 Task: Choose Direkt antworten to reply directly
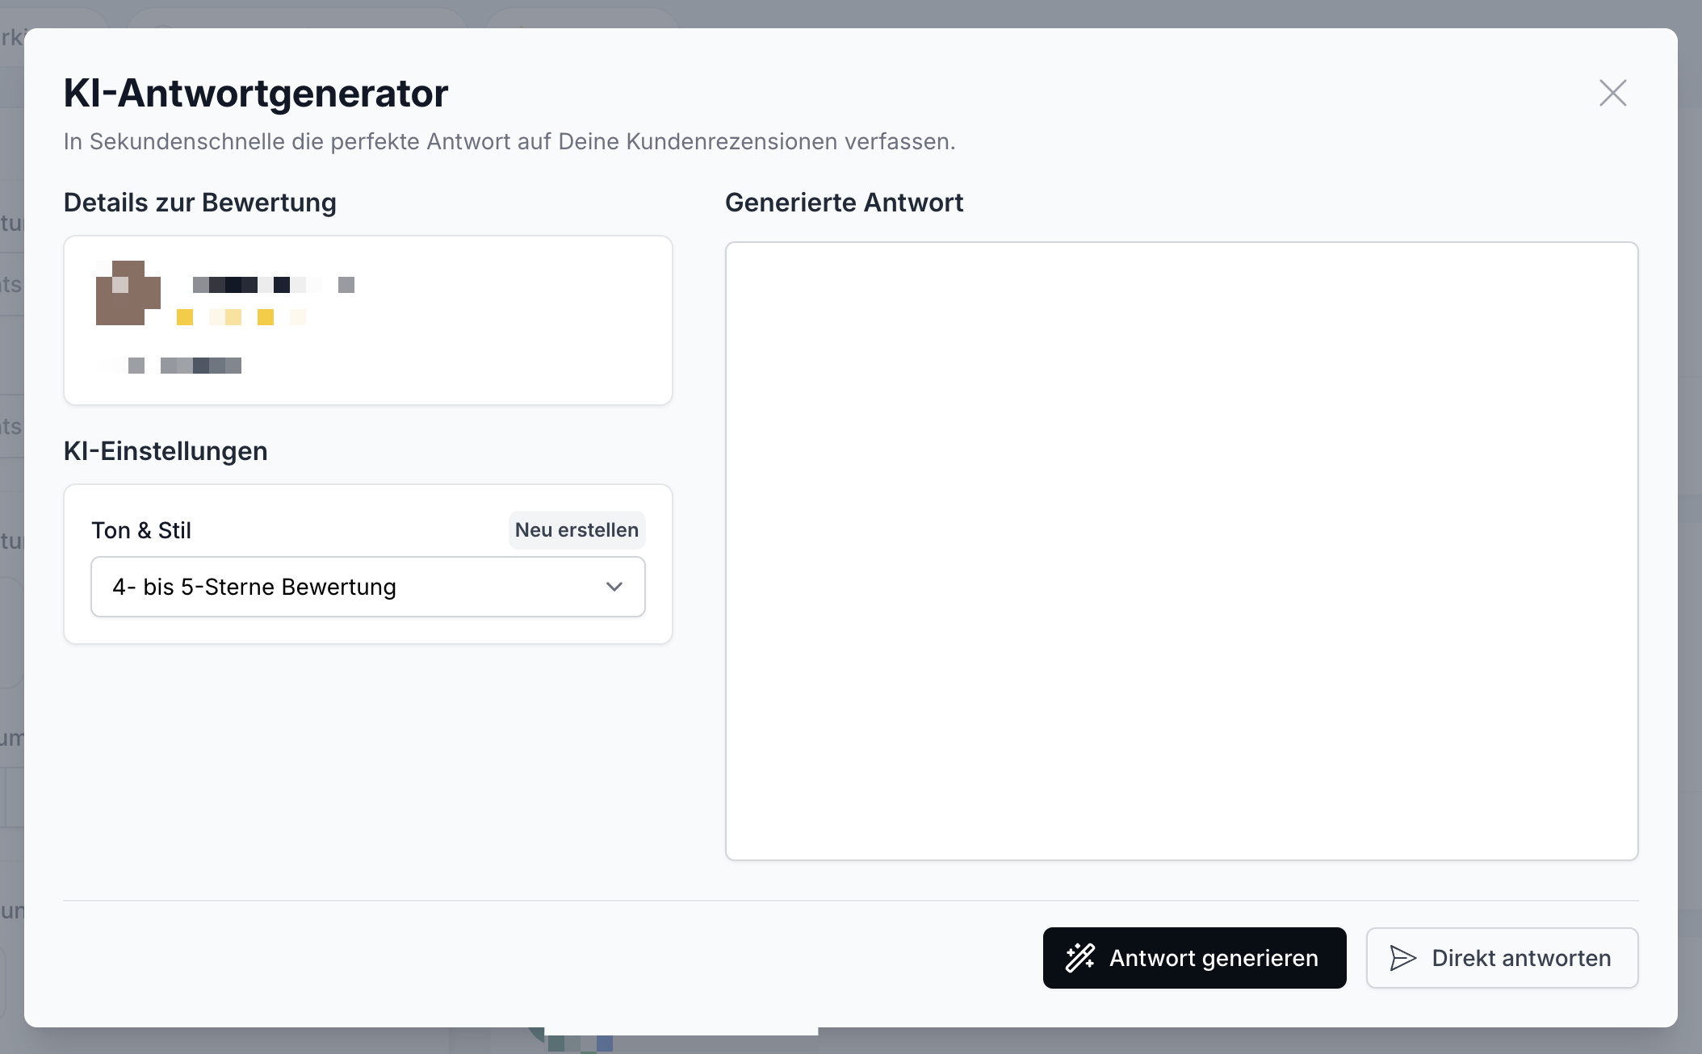tap(1501, 958)
